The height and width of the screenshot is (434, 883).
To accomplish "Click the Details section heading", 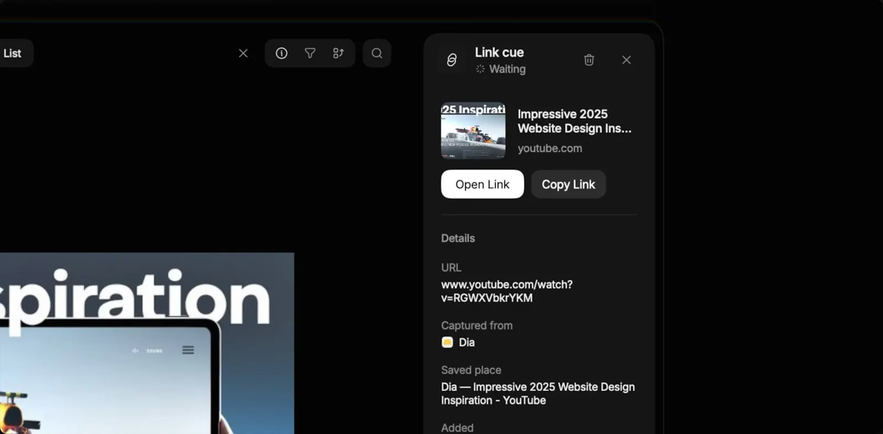I will (x=458, y=238).
